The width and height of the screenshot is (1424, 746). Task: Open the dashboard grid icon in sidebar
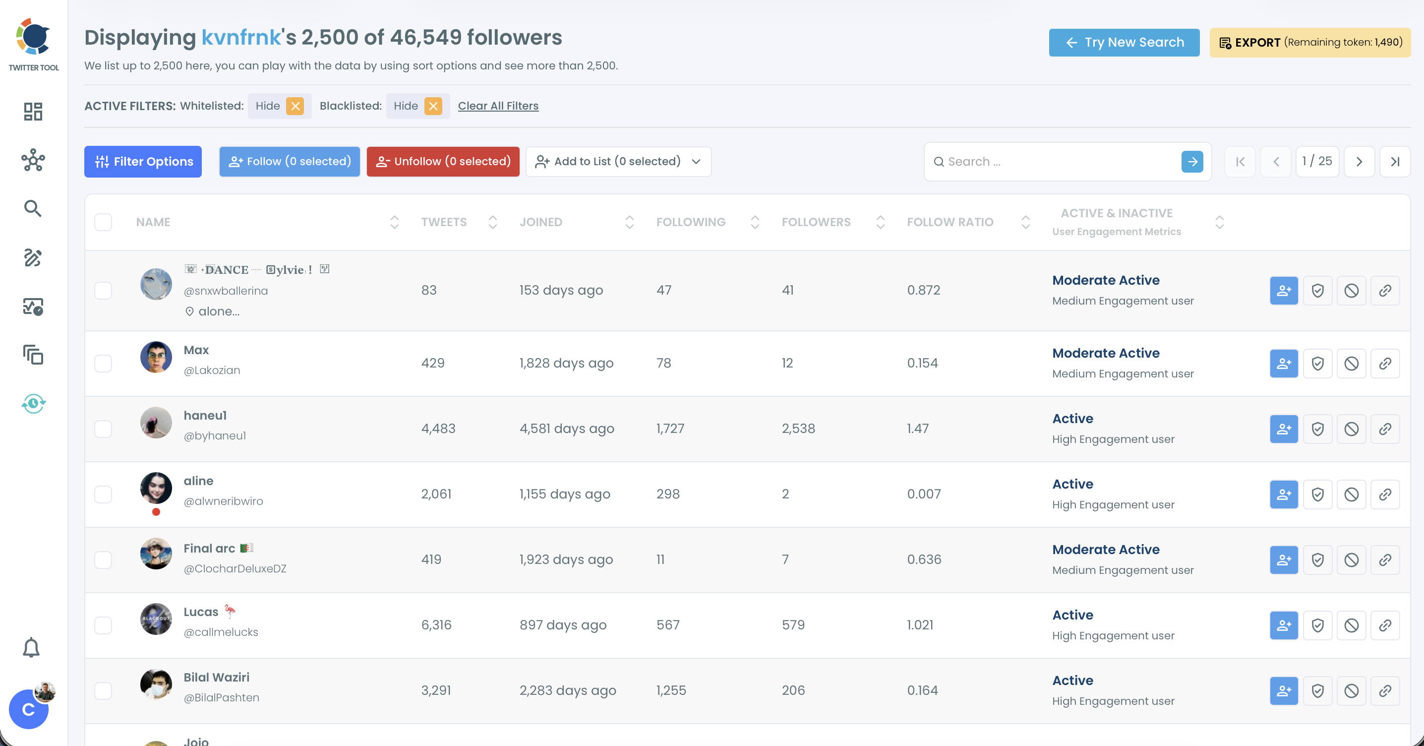point(33,111)
